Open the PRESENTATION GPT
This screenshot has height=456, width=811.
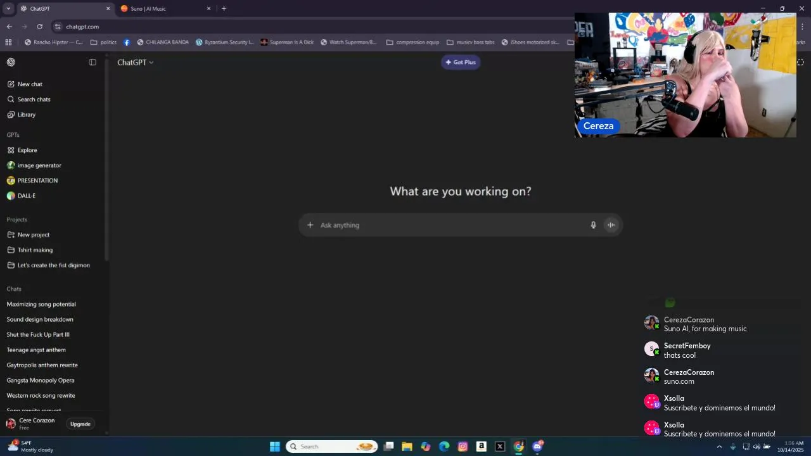tap(32, 180)
